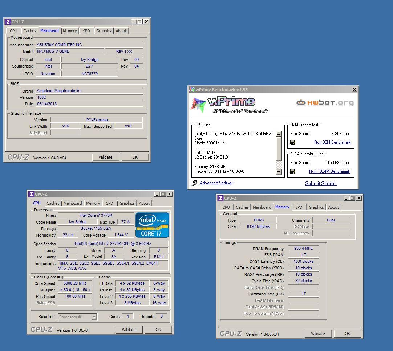Click the NCT6779 LPCIO field
This screenshot has height=351, width=393.
89,74
